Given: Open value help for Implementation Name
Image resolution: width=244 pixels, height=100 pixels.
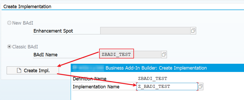Looking at the screenshot, I should pyautogui.click(x=201, y=87).
